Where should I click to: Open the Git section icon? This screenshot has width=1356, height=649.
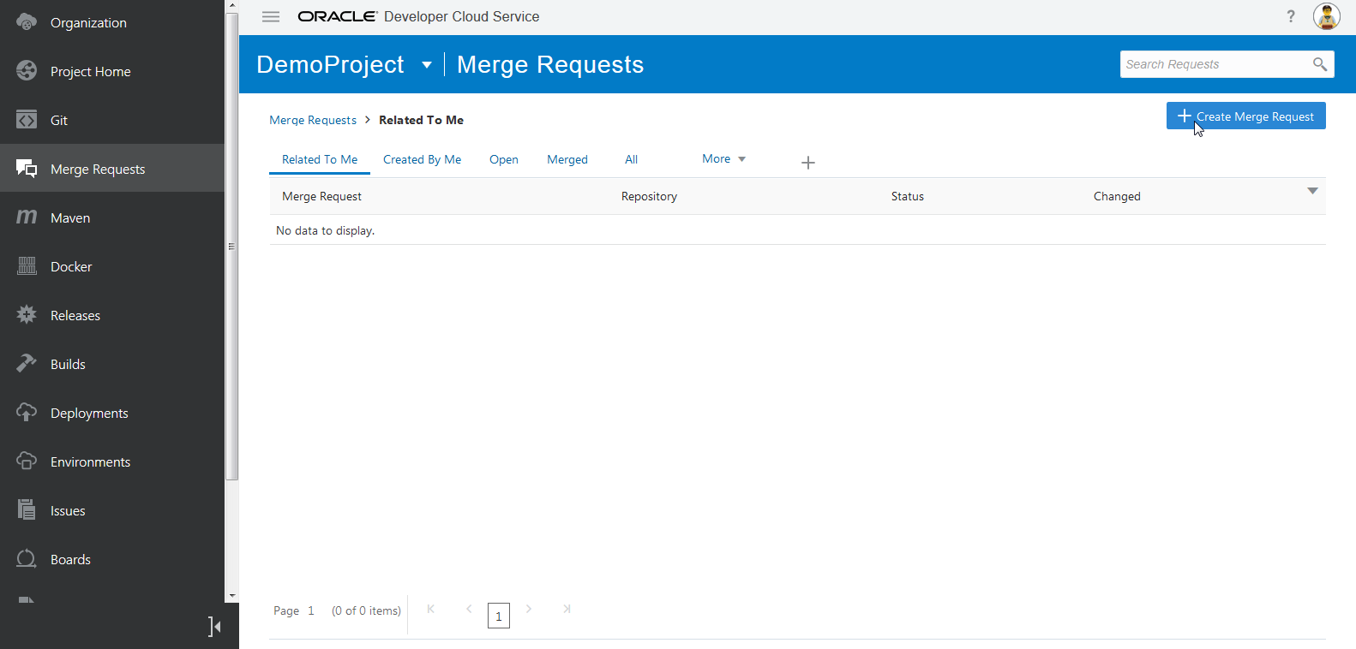click(x=27, y=120)
